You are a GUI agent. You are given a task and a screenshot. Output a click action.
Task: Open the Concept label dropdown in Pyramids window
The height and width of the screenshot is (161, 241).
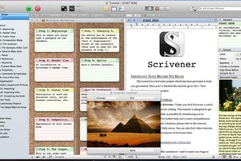point(105,98)
